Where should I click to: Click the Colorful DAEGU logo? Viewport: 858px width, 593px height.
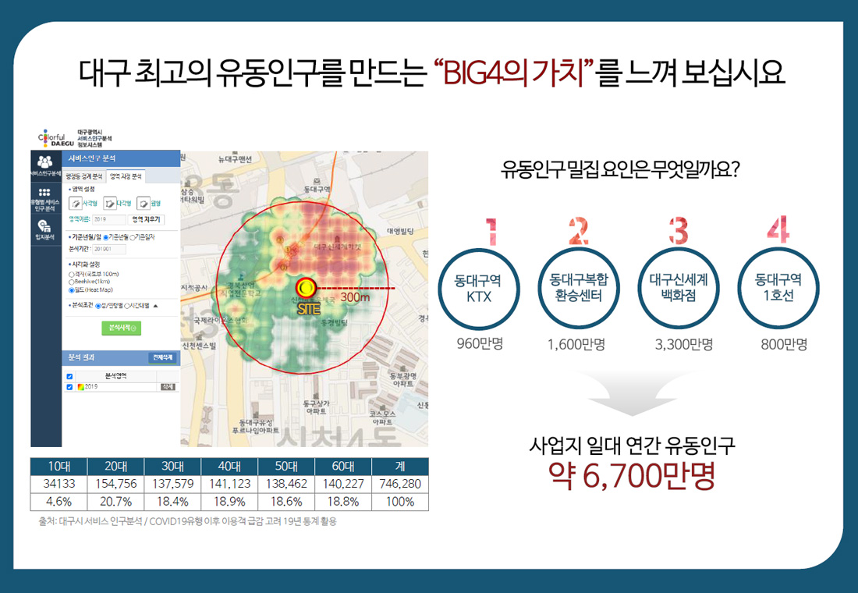click(56, 139)
